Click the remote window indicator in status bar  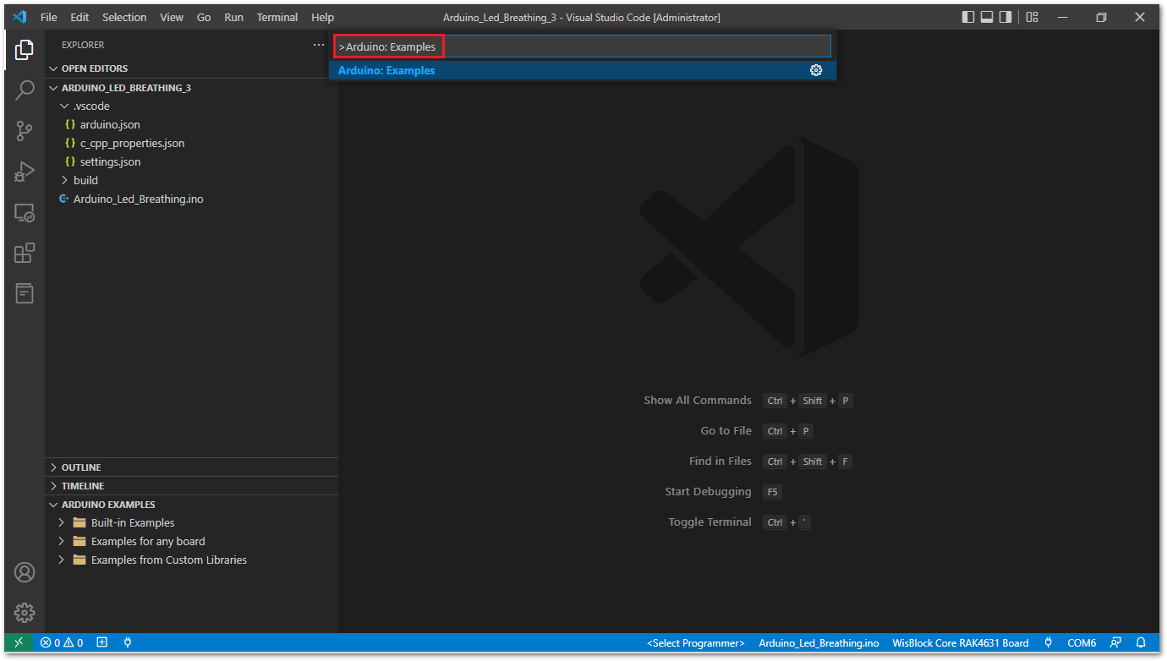(19, 642)
